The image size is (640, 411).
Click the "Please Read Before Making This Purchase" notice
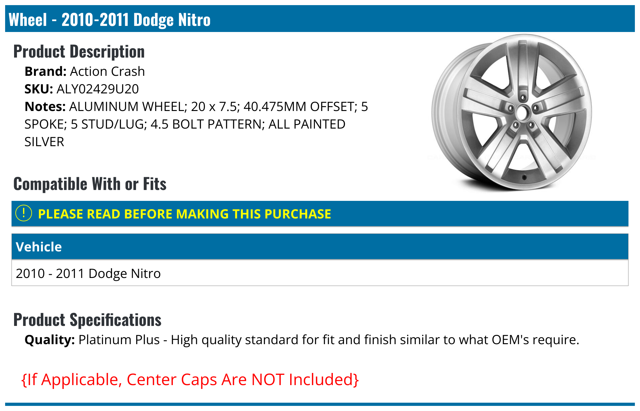click(x=184, y=214)
